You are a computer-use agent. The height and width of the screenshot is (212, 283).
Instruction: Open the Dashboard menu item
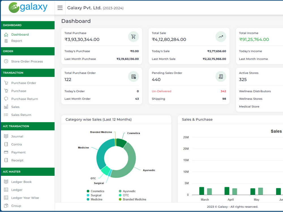20,34
